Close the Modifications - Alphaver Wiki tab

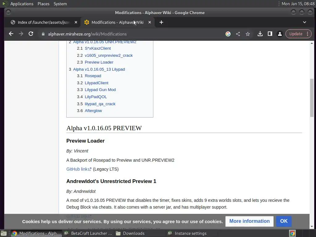150,22
